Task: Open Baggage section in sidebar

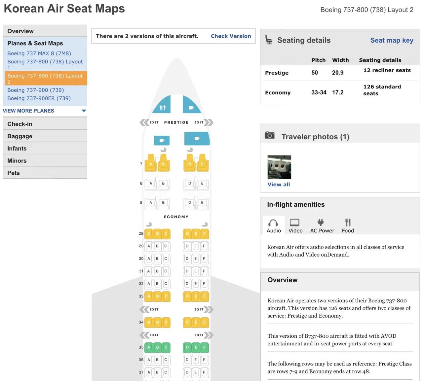Action: 45,136
